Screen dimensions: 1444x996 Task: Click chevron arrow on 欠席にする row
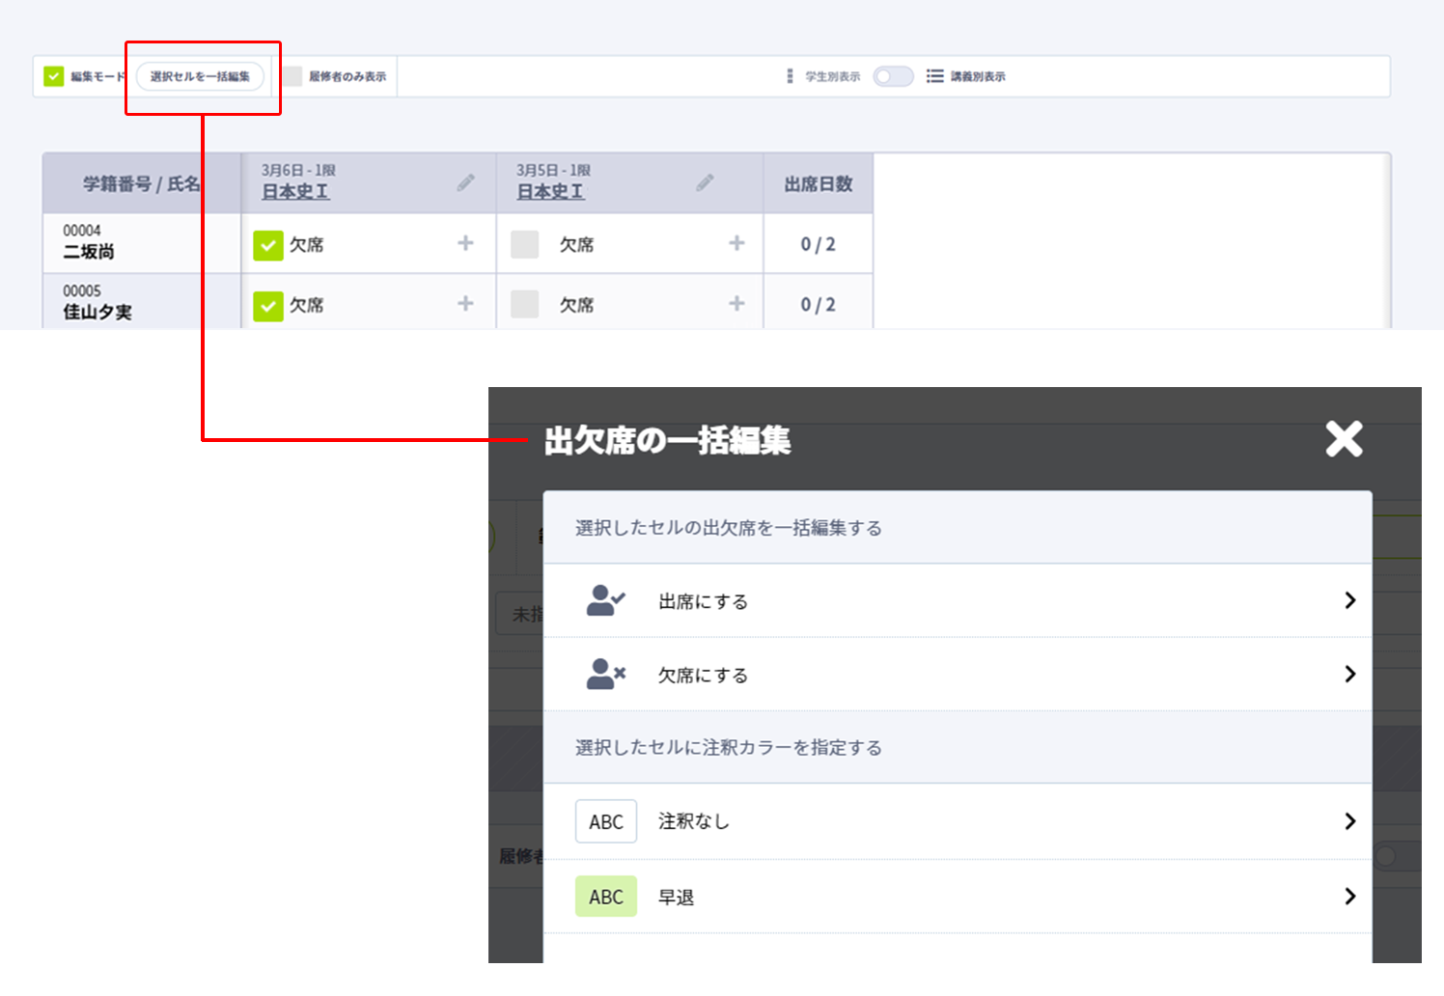(x=1349, y=674)
